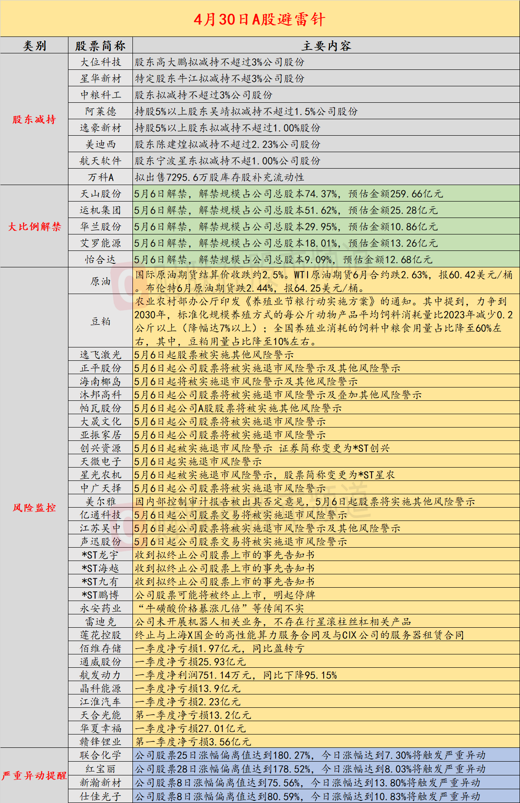Click the title 4月30日A股避雷针
This screenshot has height=803, width=520.
coord(260,19)
